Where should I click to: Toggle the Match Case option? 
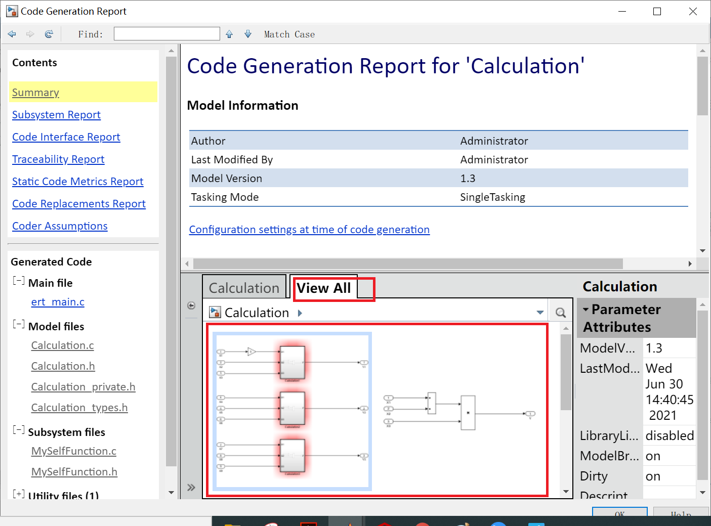pyautogui.click(x=289, y=34)
